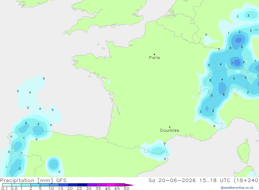
Task: Click the 25 legend scale label
Action: pyautogui.click(x=79, y=188)
